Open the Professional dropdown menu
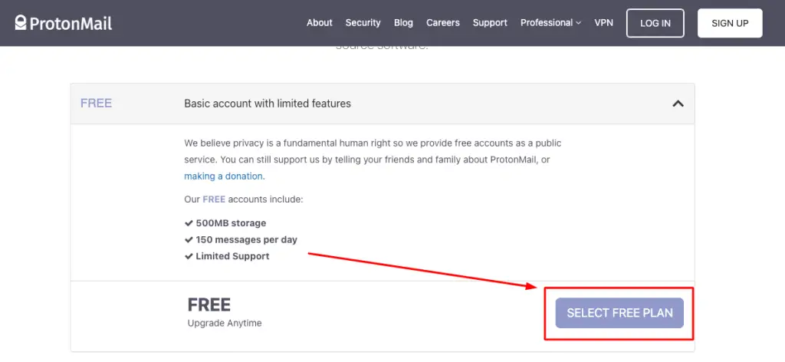 click(x=550, y=22)
